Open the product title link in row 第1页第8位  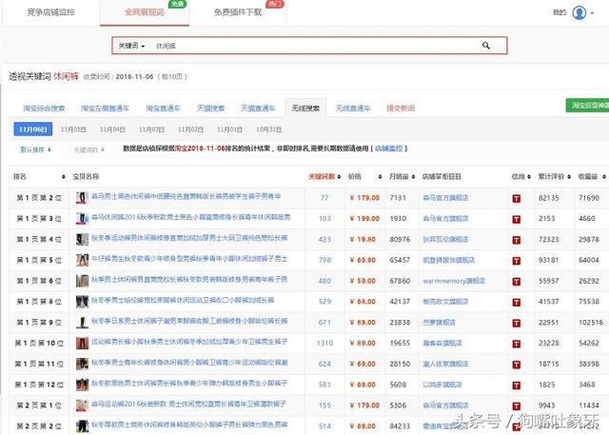(183, 300)
